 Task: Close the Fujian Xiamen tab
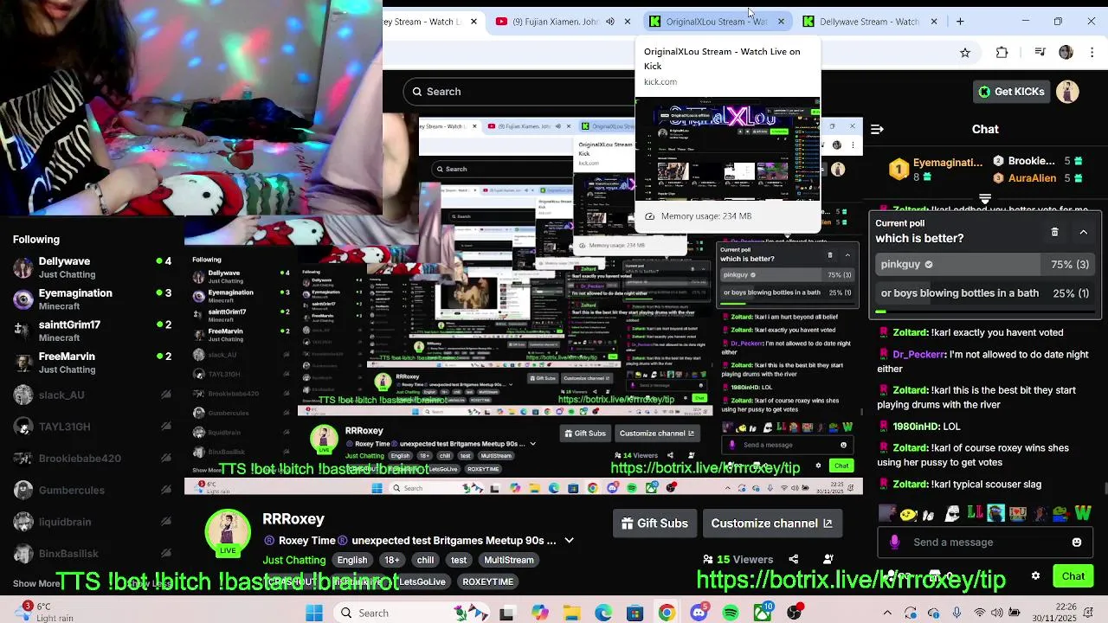click(628, 22)
